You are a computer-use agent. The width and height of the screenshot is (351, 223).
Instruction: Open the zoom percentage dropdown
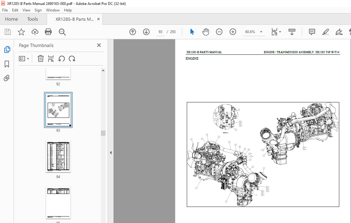(261, 32)
